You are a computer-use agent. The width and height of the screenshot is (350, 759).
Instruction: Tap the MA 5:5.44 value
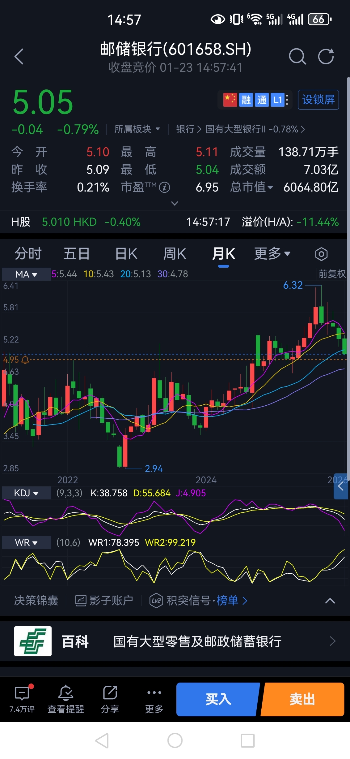[x=64, y=274]
